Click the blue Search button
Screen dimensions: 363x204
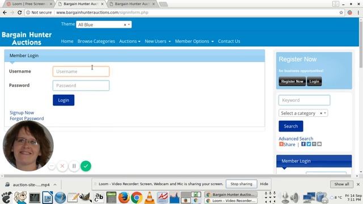pyautogui.click(x=291, y=126)
